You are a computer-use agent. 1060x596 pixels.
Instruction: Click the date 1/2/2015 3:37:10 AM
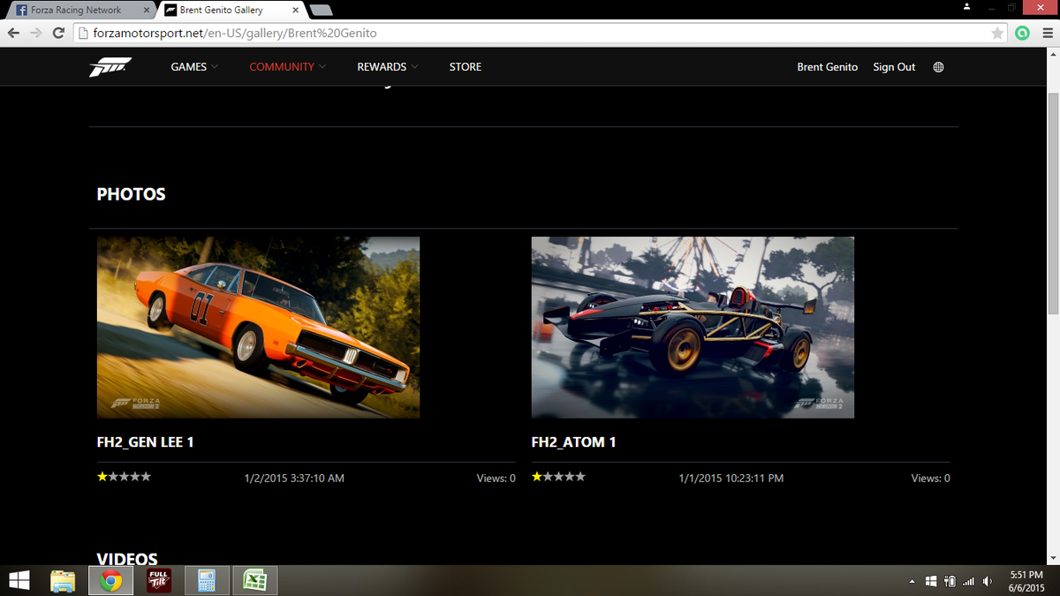point(294,478)
